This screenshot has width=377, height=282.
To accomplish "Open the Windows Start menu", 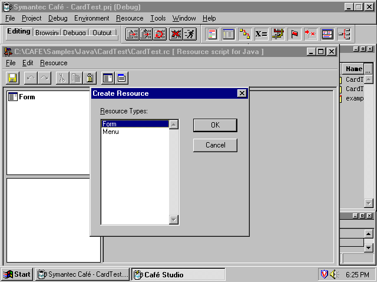I will click(17, 274).
